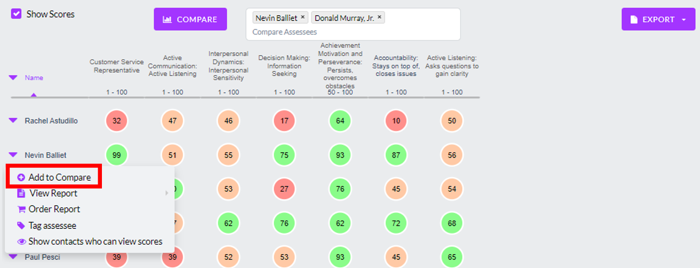Click the Tag assessee tag icon
The image size is (700, 268).
[21, 226]
